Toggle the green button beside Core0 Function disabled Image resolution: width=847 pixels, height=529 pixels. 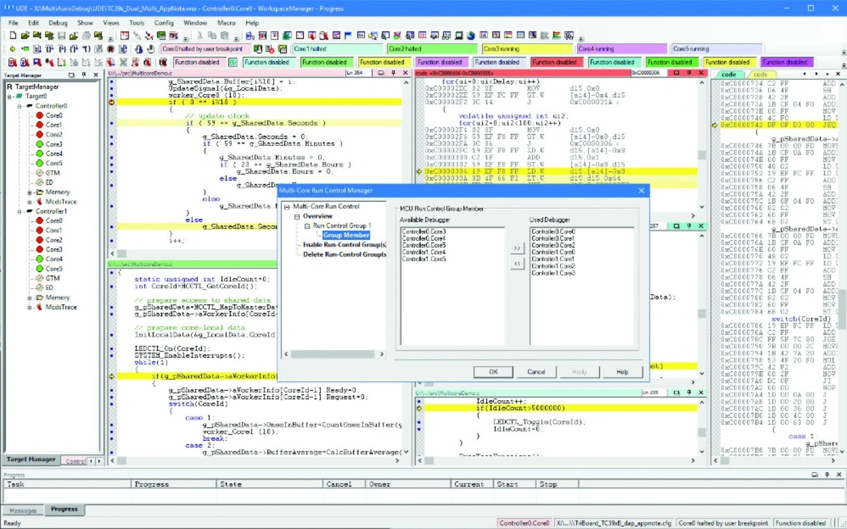pyautogui.click(x=233, y=62)
